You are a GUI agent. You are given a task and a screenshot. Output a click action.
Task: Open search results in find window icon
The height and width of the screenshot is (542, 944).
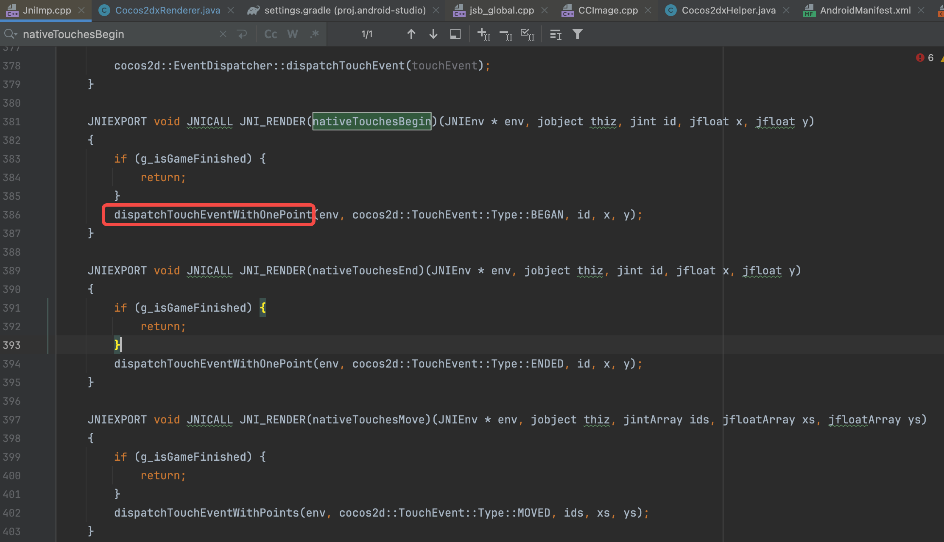pos(455,34)
